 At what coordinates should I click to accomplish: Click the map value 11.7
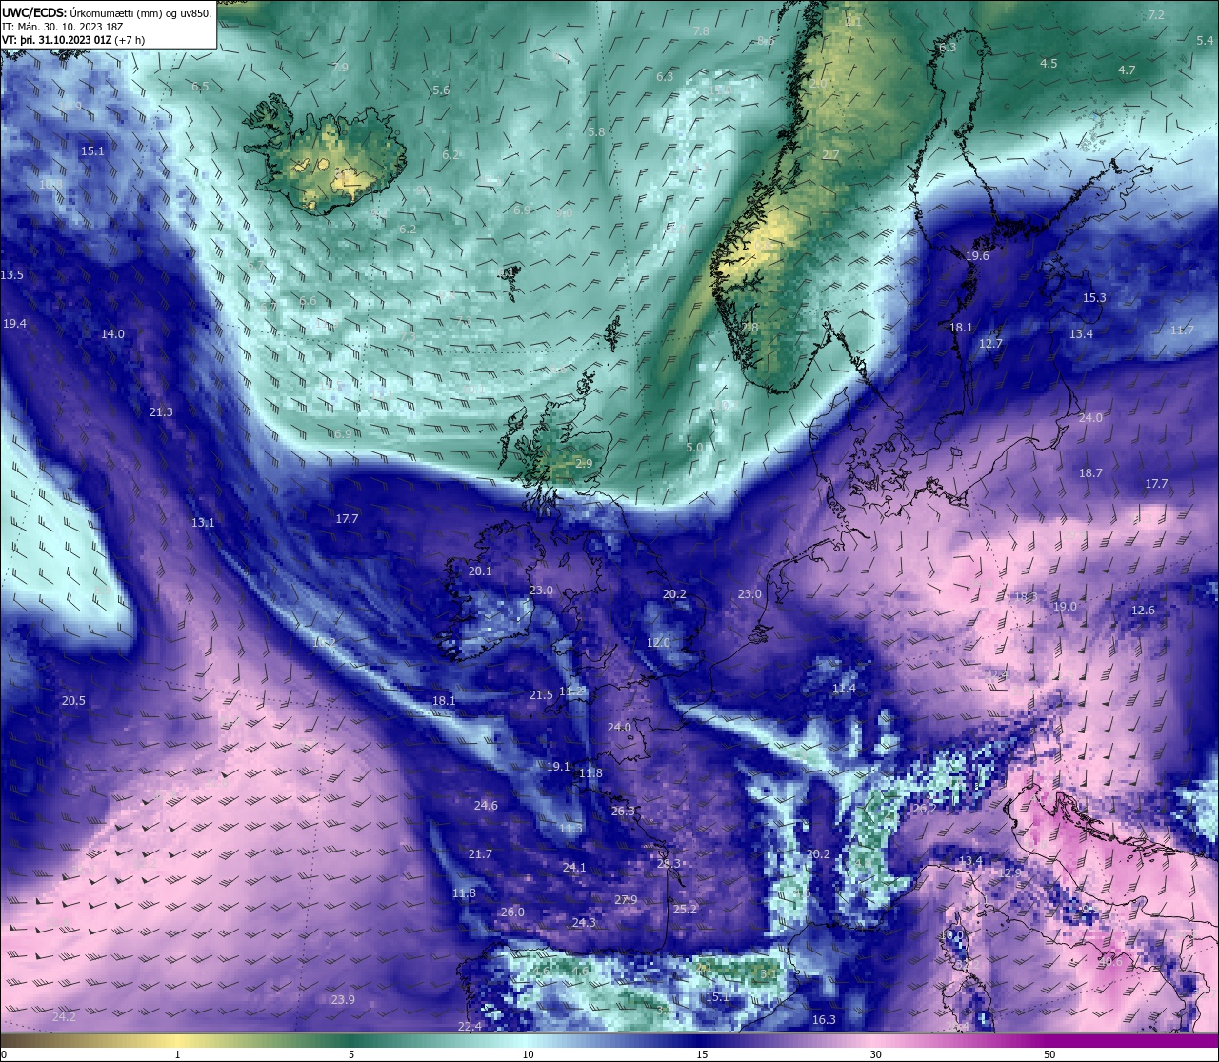pos(1182,331)
